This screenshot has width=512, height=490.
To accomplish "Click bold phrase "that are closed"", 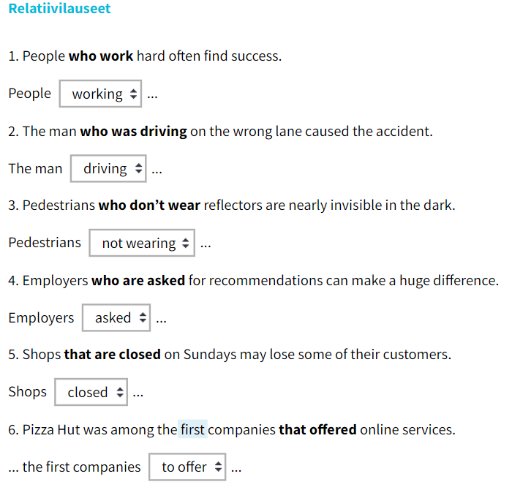I will point(112,355).
